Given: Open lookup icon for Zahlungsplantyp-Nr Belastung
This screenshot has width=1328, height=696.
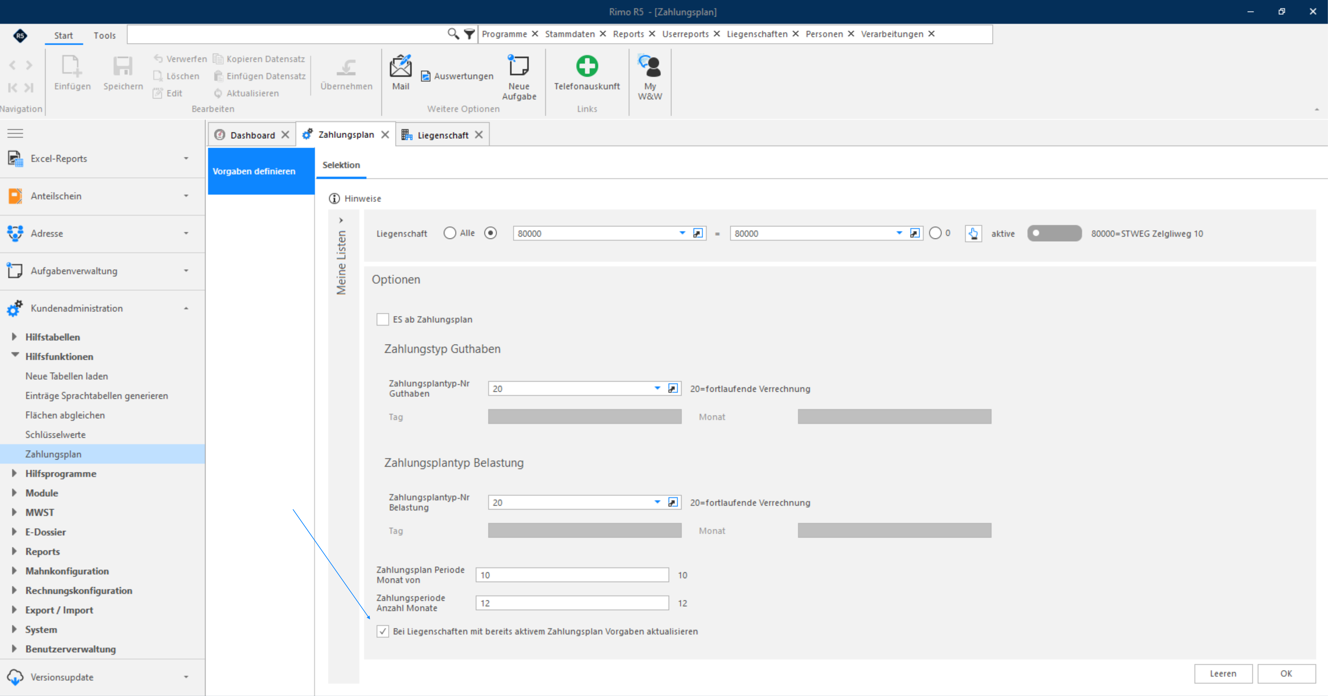Looking at the screenshot, I should click(x=673, y=502).
